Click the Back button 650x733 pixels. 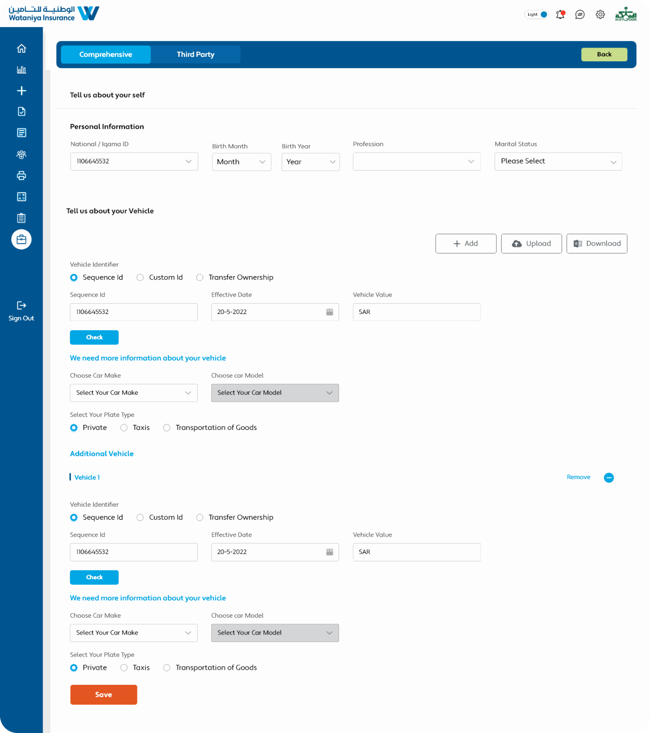coord(604,54)
